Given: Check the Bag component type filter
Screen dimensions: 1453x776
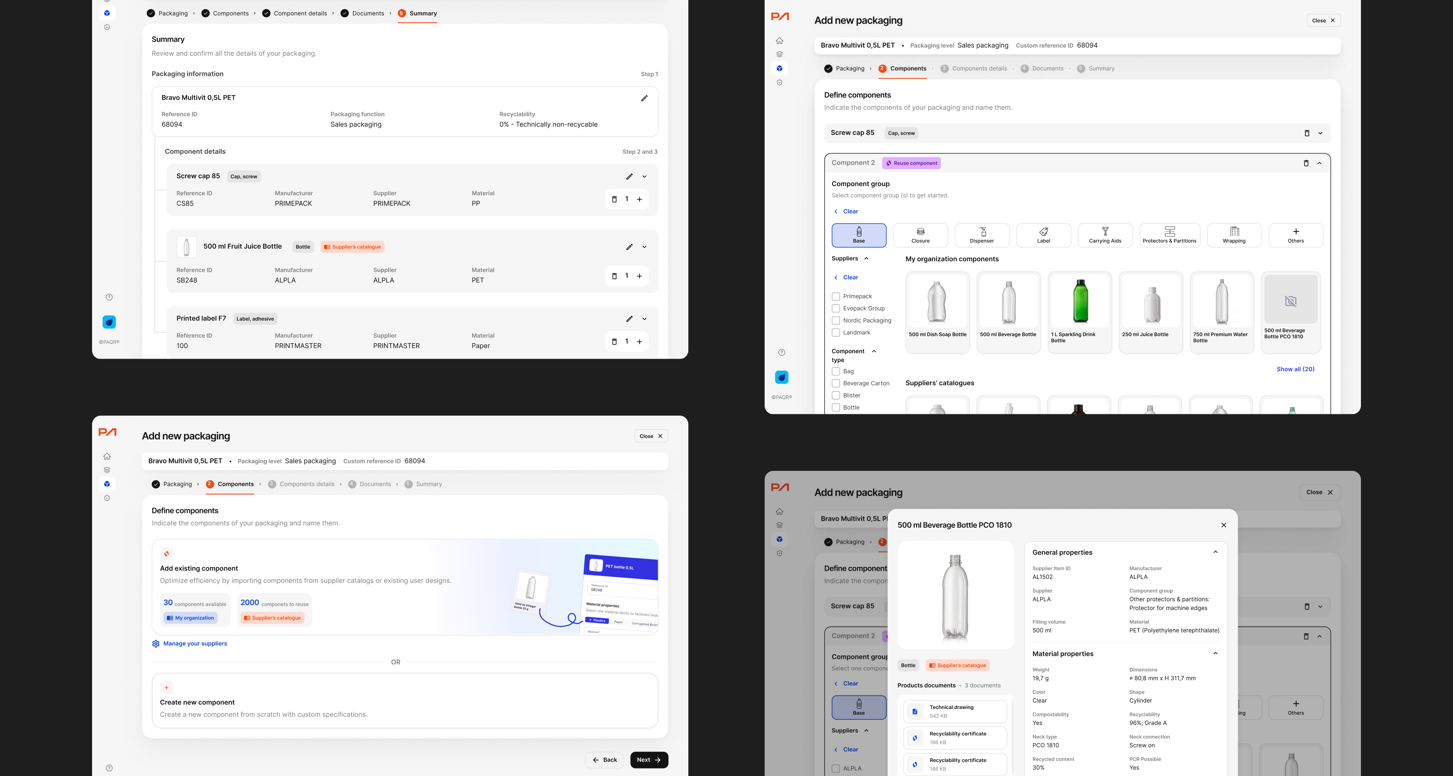Looking at the screenshot, I should pyautogui.click(x=836, y=371).
